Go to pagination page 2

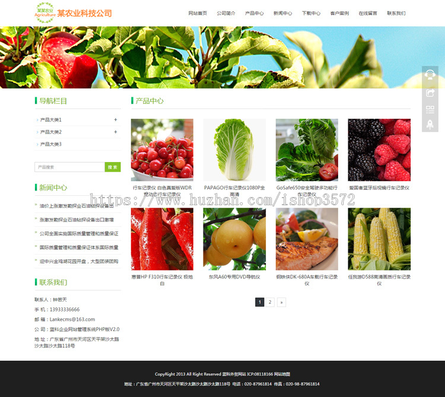pyautogui.click(x=270, y=302)
